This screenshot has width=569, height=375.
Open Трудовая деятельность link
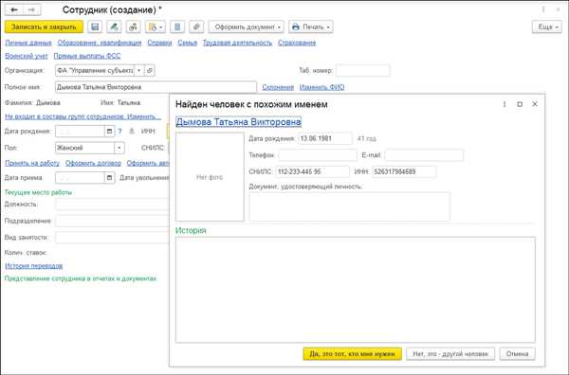click(237, 43)
